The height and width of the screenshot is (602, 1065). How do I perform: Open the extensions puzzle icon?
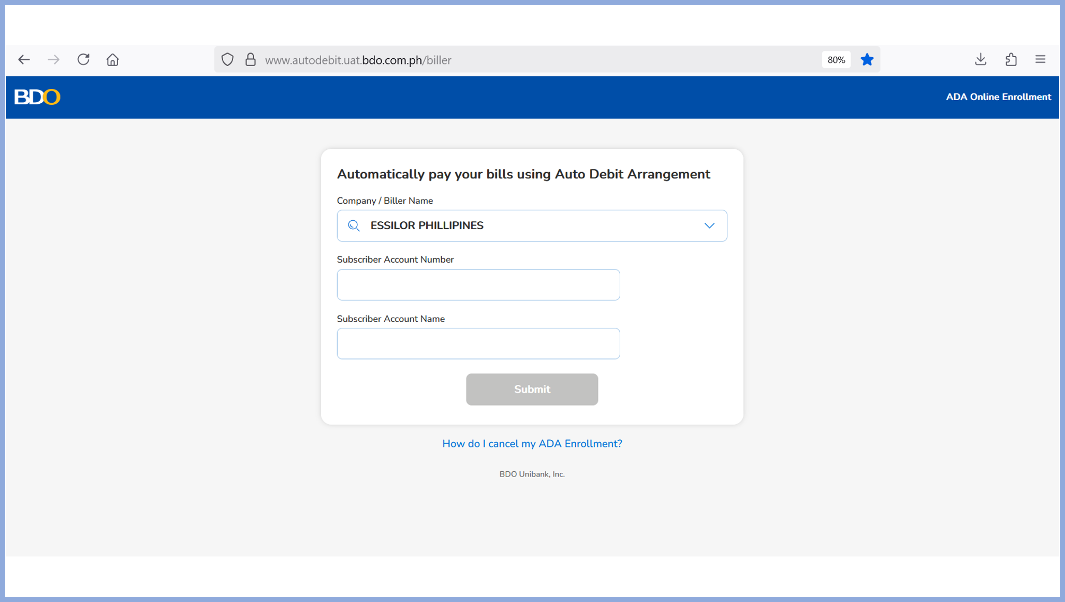coord(1010,59)
